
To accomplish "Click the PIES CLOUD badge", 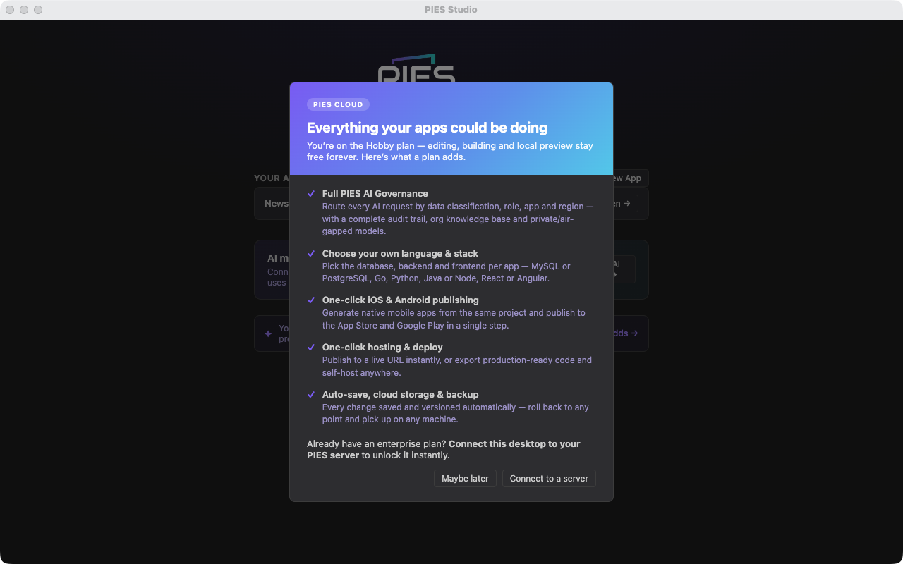I will point(338,104).
